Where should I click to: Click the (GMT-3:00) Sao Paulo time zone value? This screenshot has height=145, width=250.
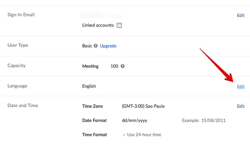[x=143, y=106]
